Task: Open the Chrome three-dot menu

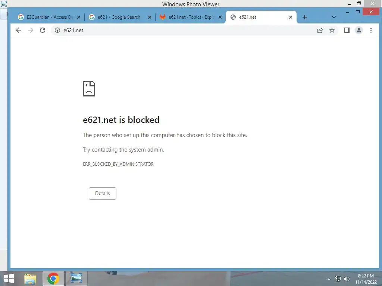Action: click(371, 30)
